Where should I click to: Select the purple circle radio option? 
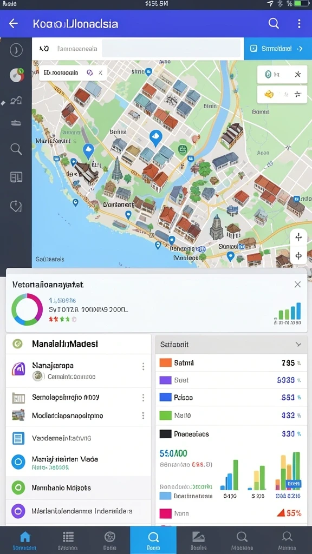coord(18,511)
